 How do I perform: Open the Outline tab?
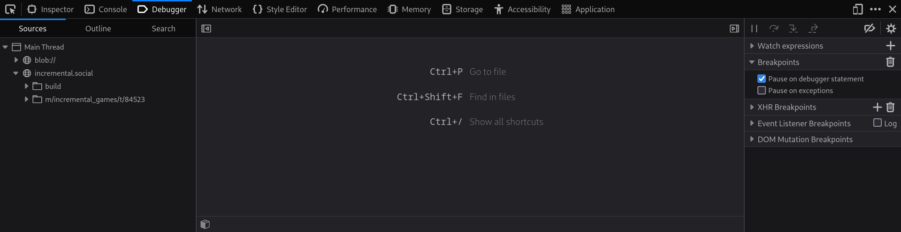click(98, 29)
